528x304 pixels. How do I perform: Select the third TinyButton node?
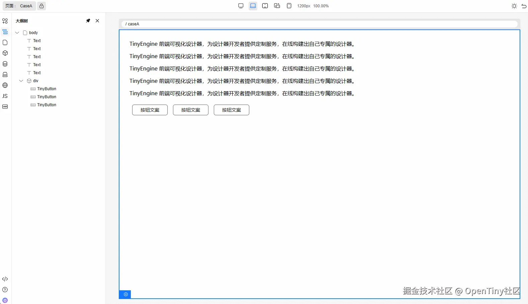pyautogui.click(x=47, y=105)
